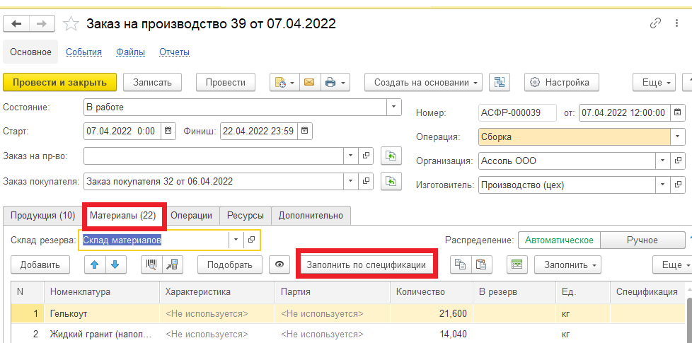
Task: Click Заполнить по спецификации button
Action: pyautogui.click(x=367, y=264)
